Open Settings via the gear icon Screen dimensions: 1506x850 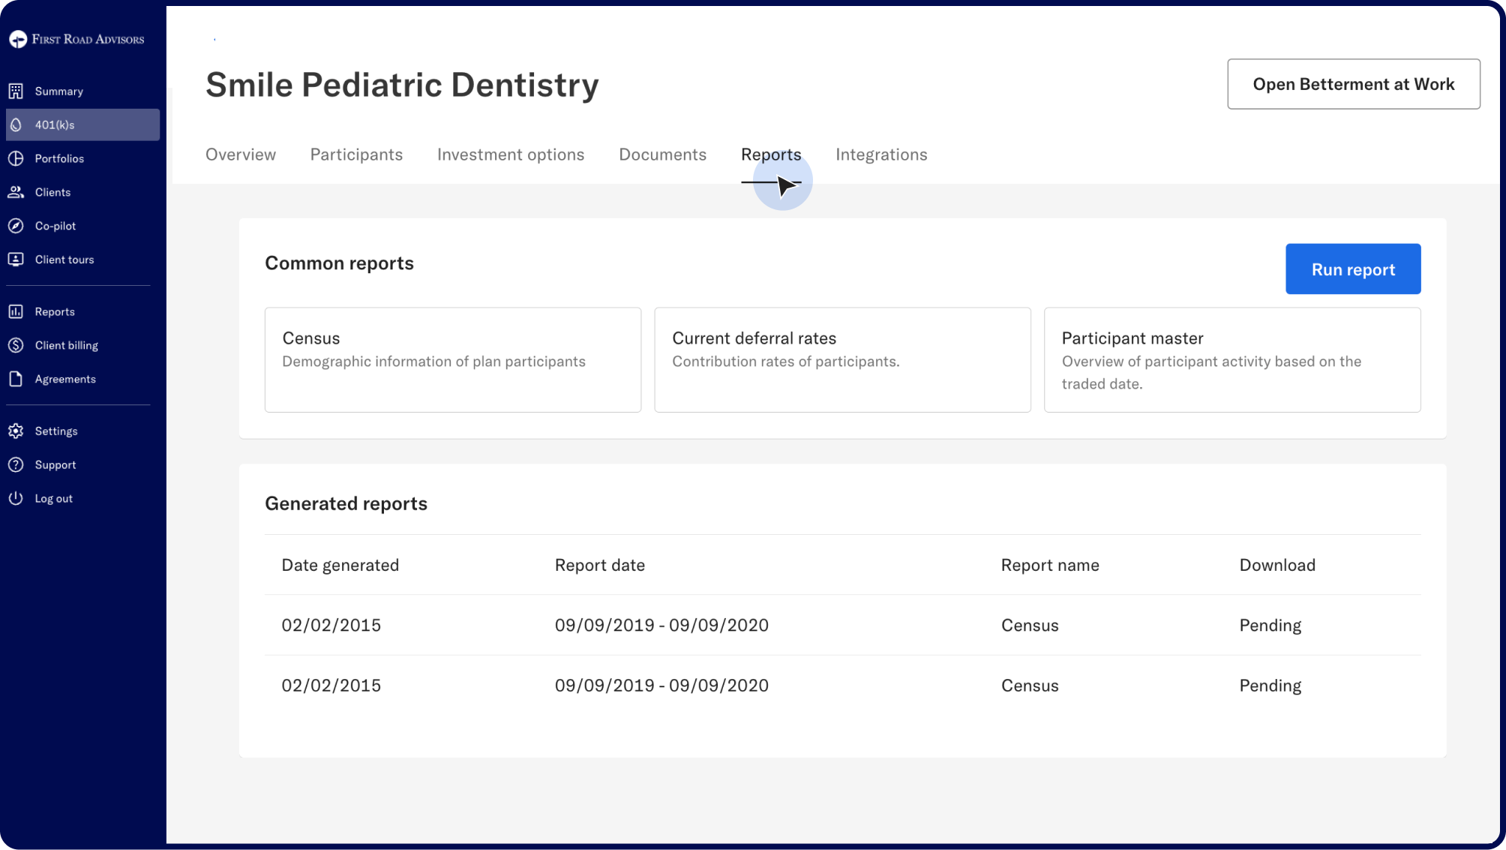point(16,431)
